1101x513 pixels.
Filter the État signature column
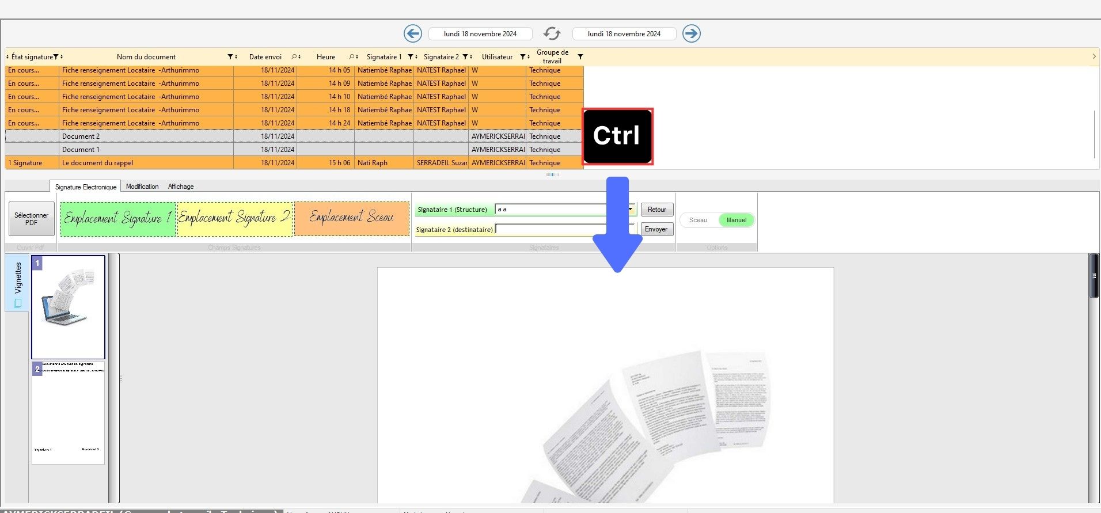point(56,57)
